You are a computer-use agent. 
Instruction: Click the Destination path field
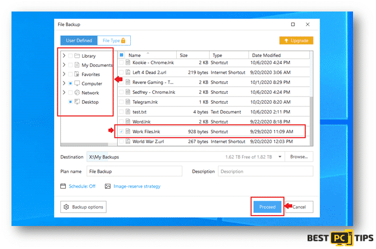pos(186,157)
